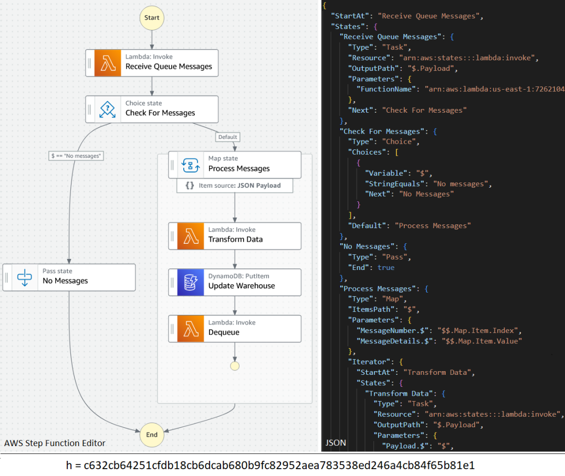This screenshot has width=565, height=476.
Task: Click the "ItemsPath": "$" line
Action: click(x=384, y=309)
